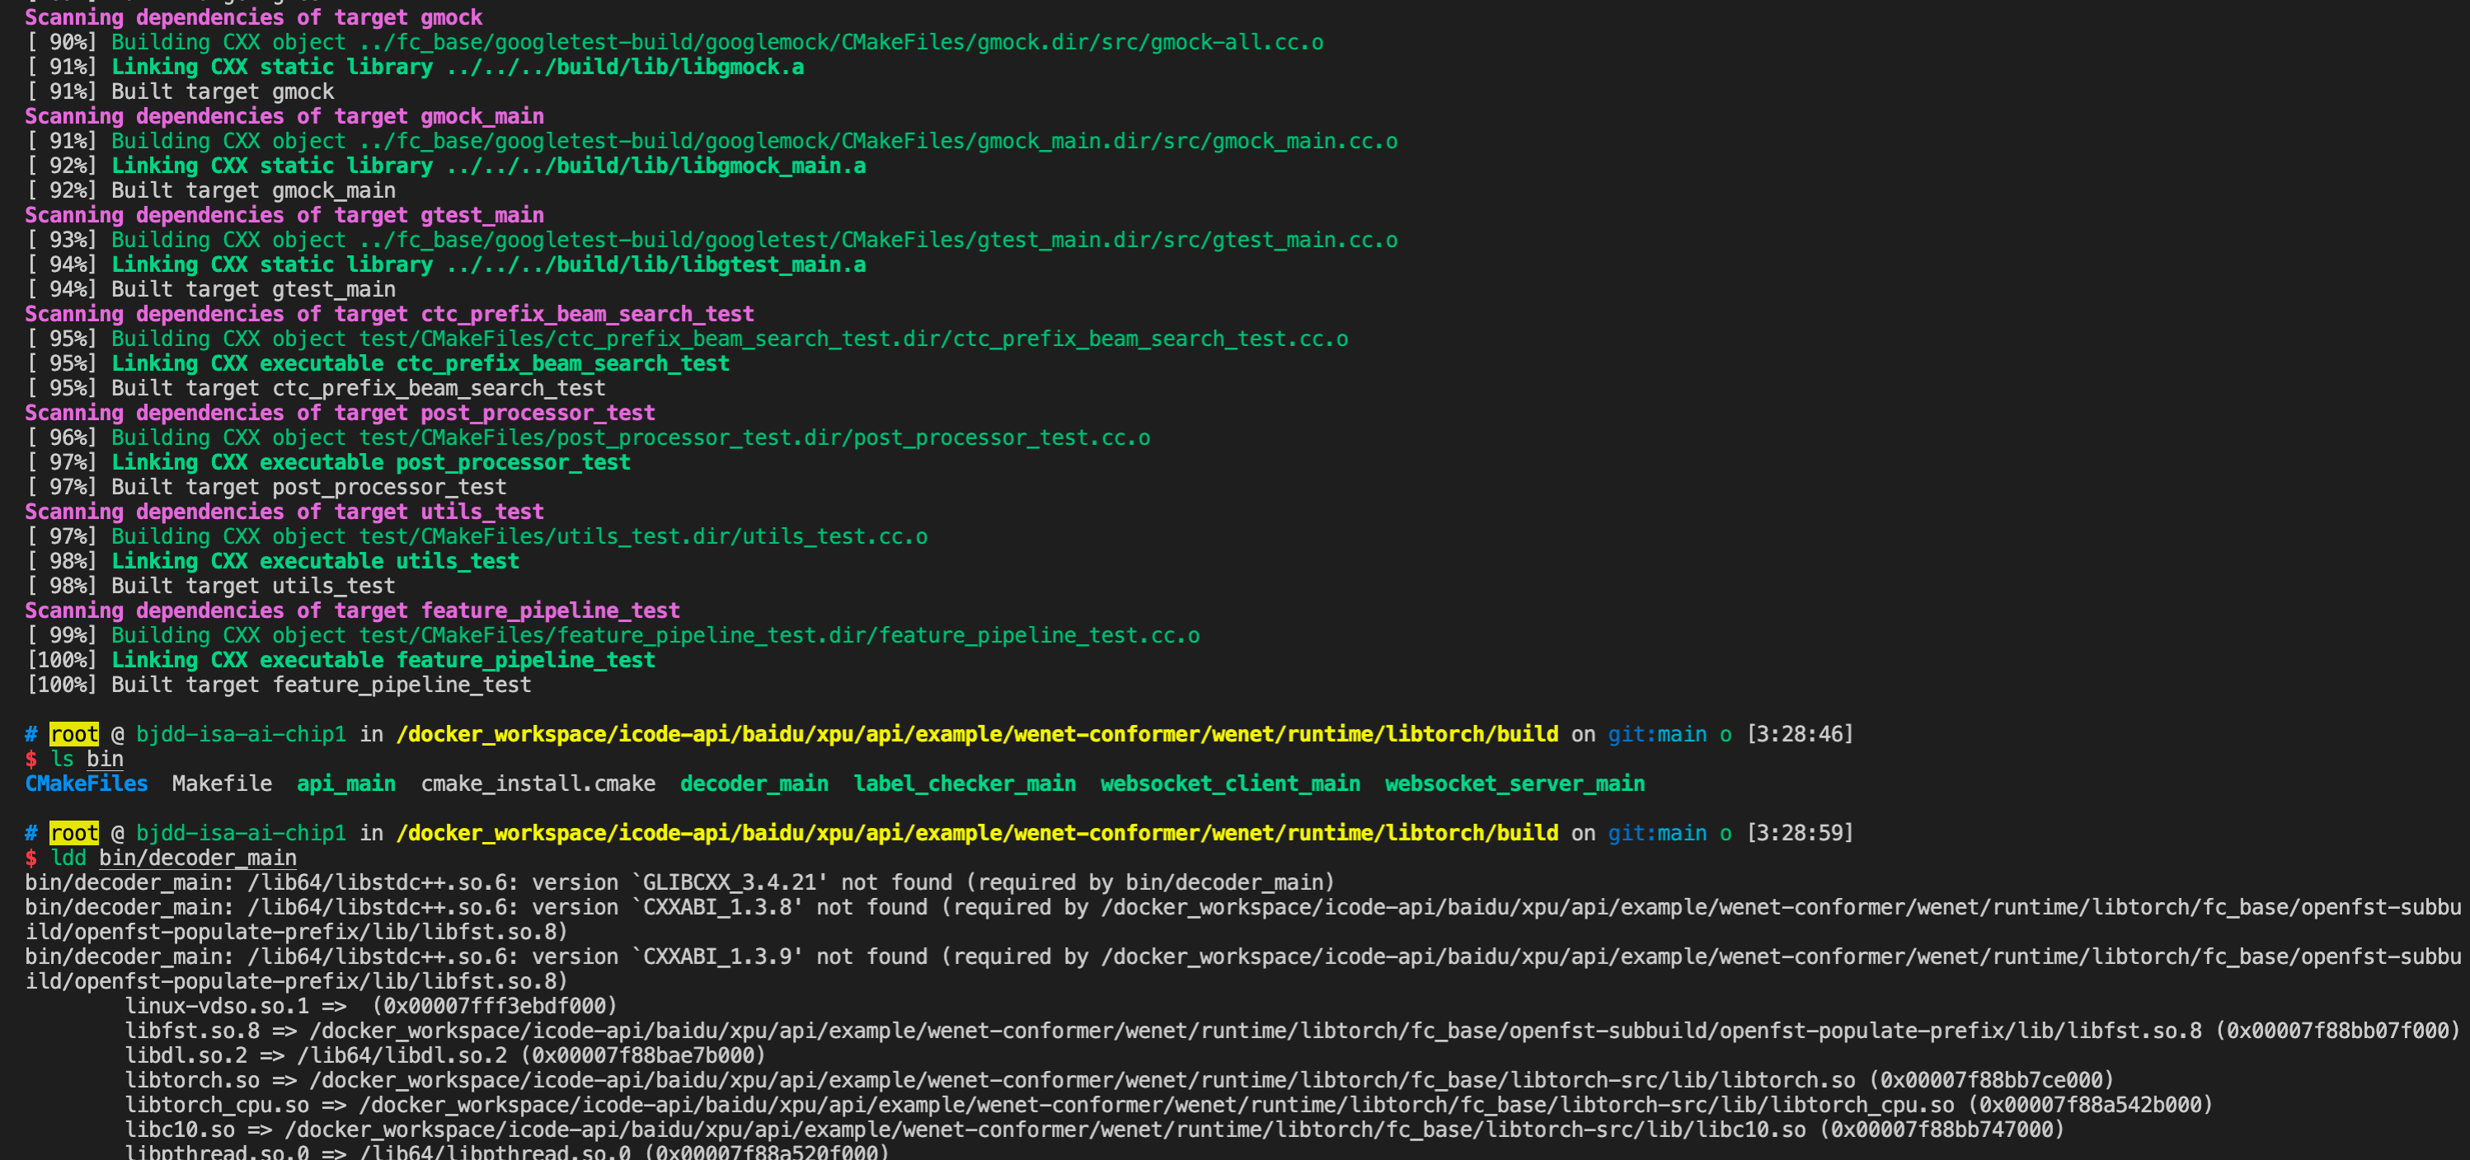
Task: Click the underlined bin/decoder_main path argument
Action: (198, 858)
